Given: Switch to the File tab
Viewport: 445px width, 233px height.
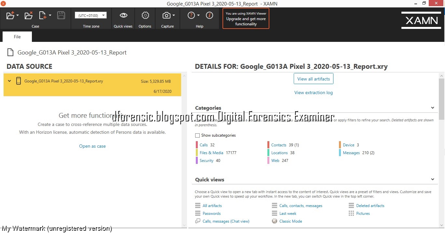Looking at the screenshot, I should (x=17, y=37).
